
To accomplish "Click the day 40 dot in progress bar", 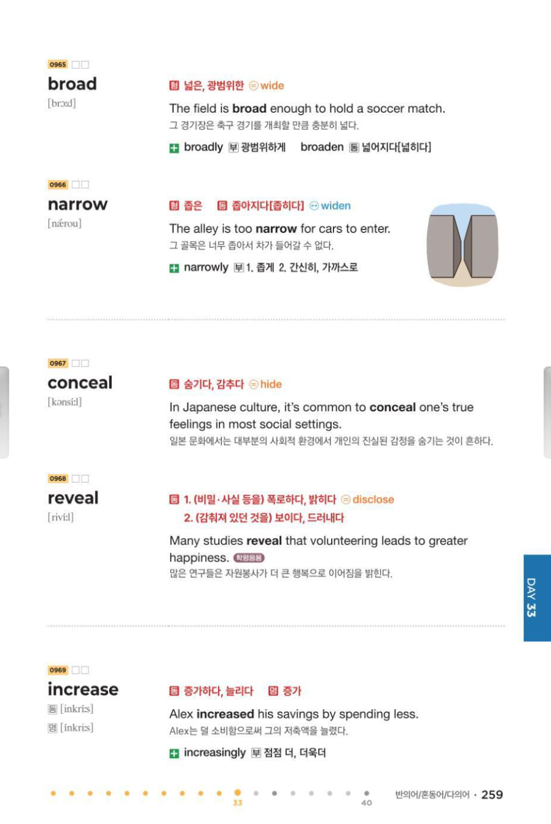I will click(367, 794).
